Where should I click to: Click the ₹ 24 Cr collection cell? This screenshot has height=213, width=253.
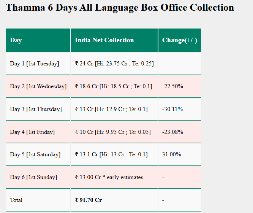coord(114,64)
